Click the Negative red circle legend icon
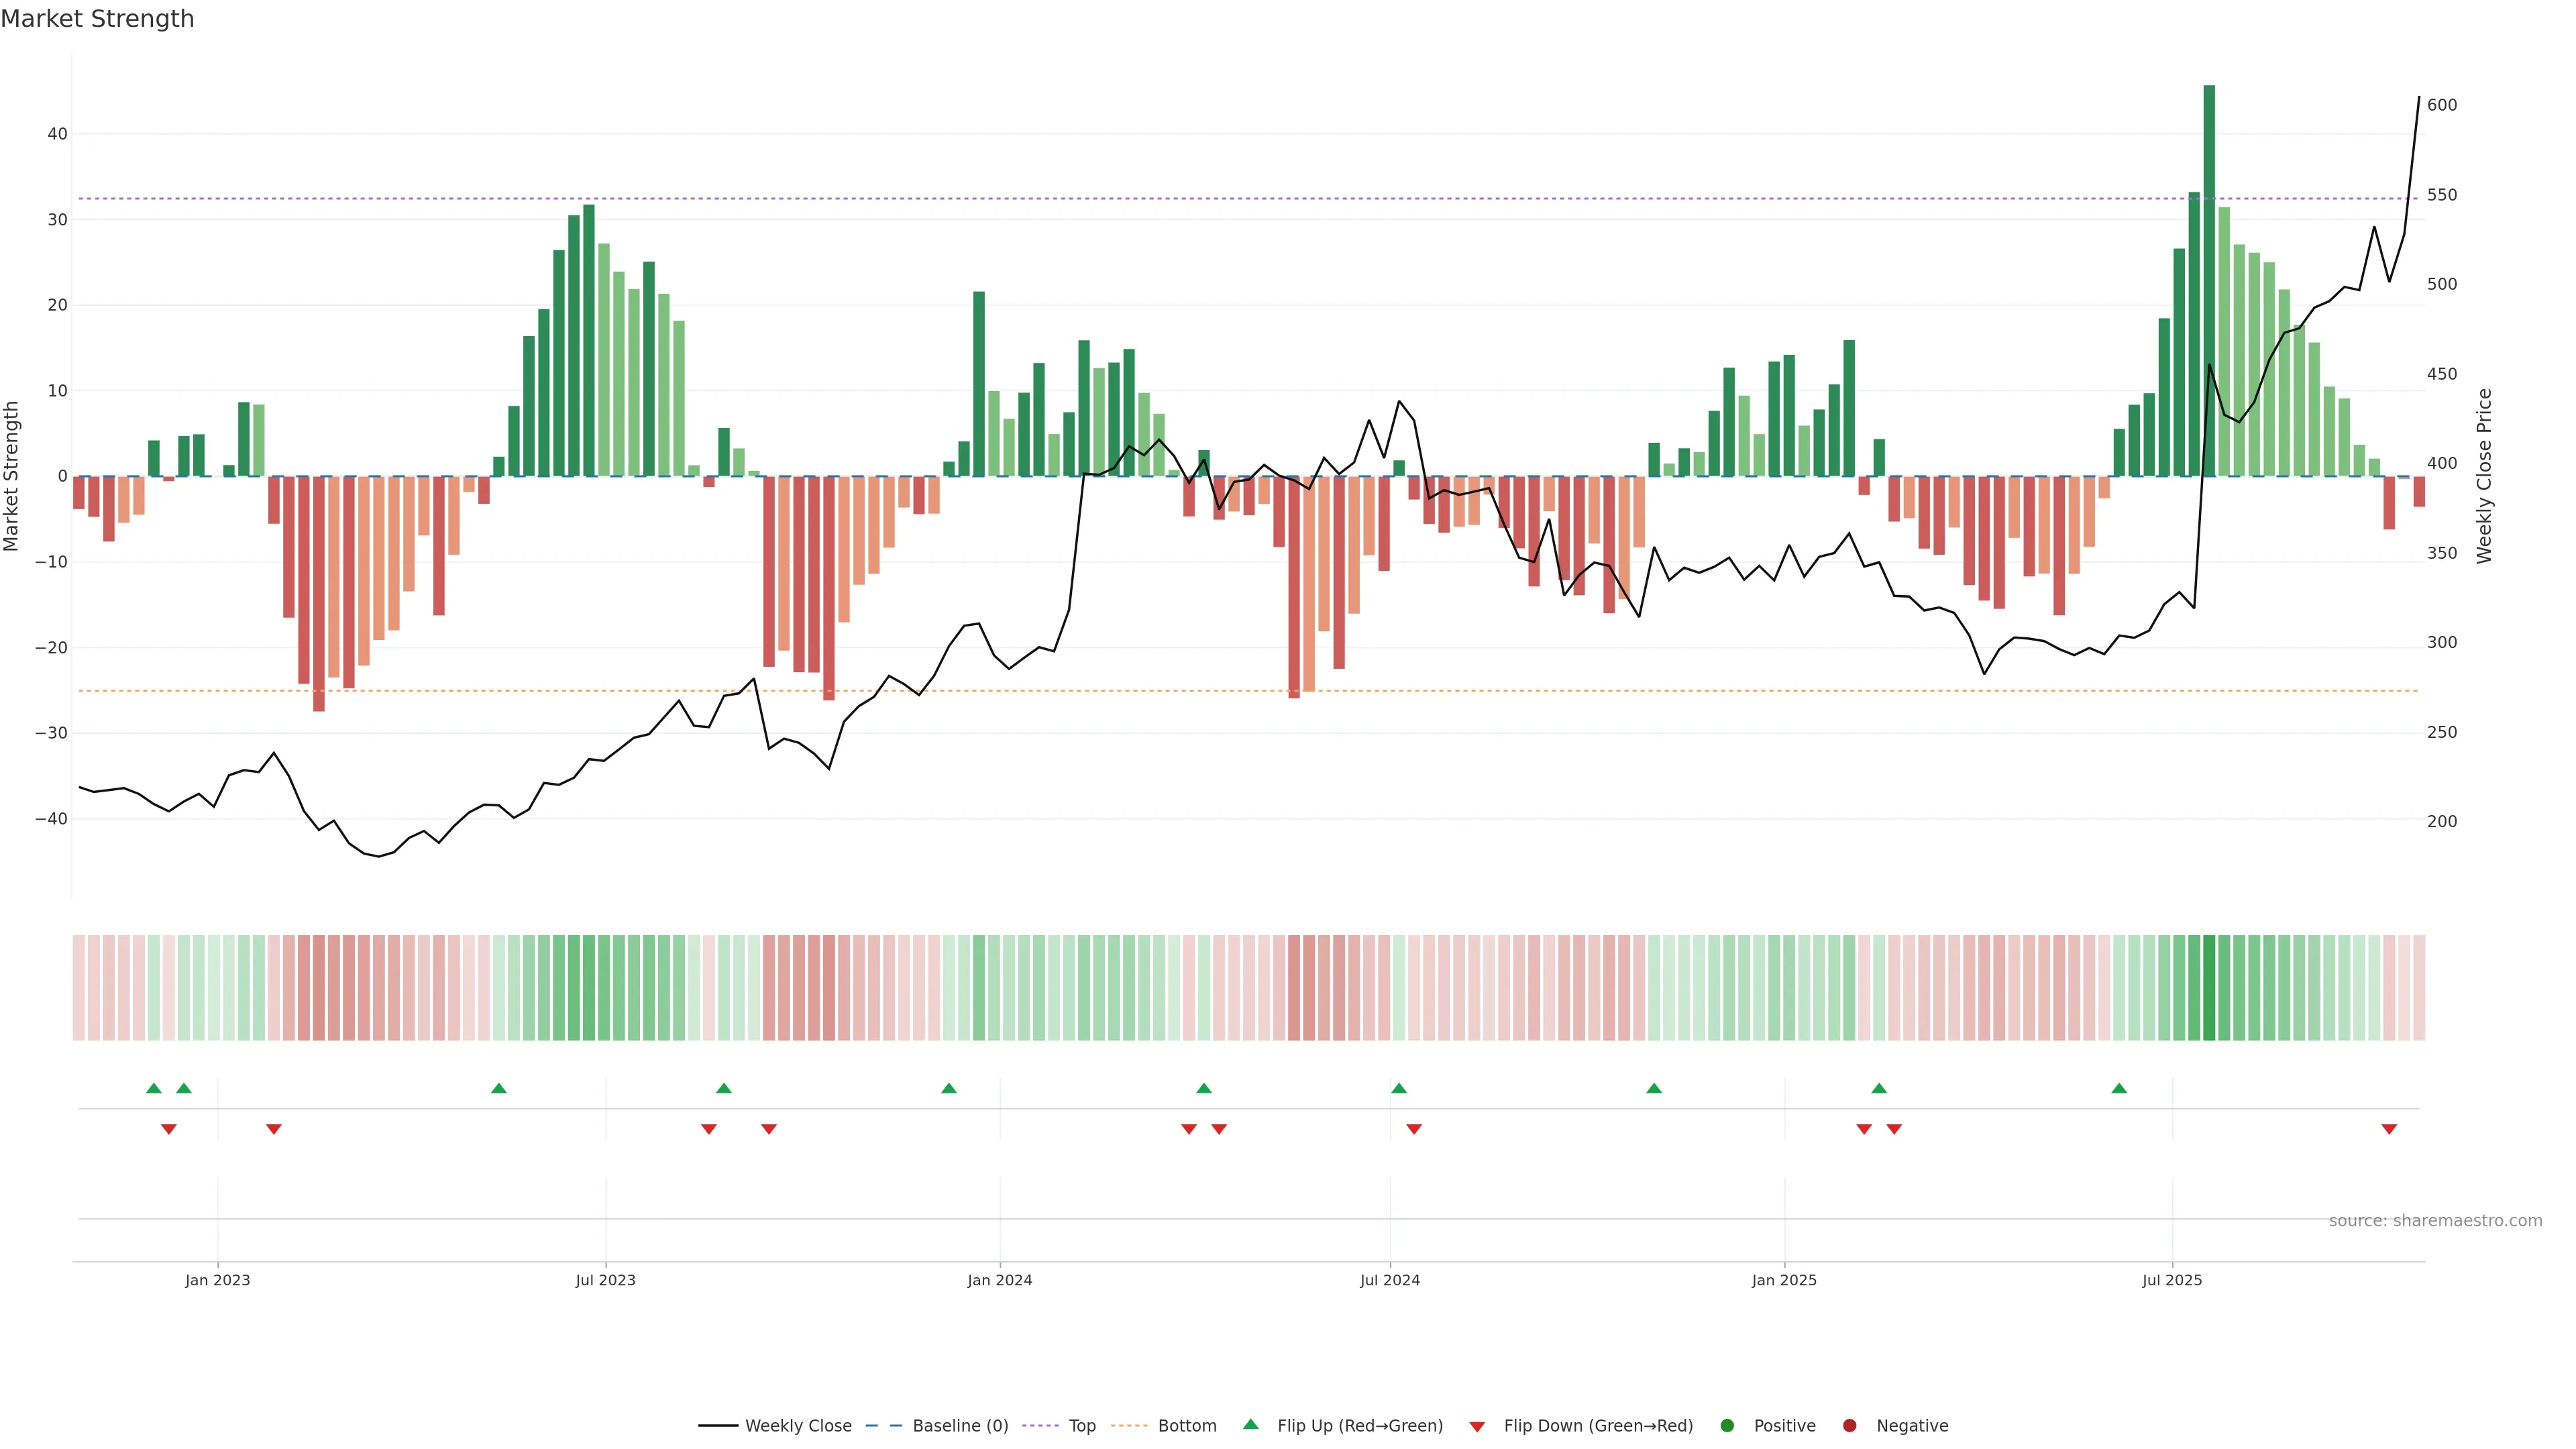 point(1849,1426)
